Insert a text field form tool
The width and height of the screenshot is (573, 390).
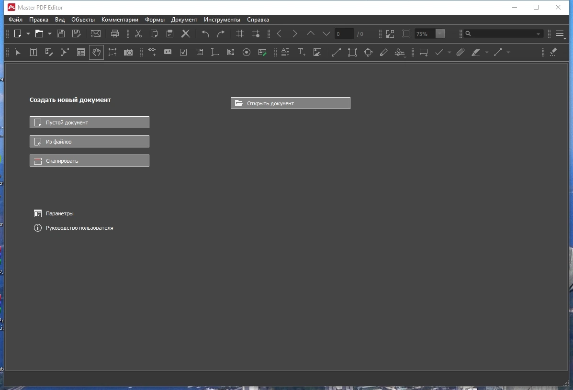pyautogui.click(x=215, y=52)
